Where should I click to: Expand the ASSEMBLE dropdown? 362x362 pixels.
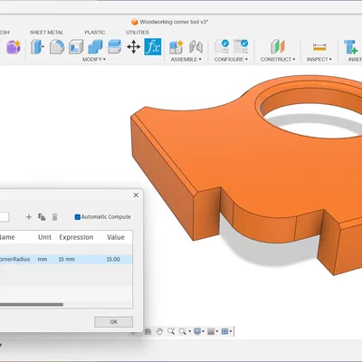[186, 60]
